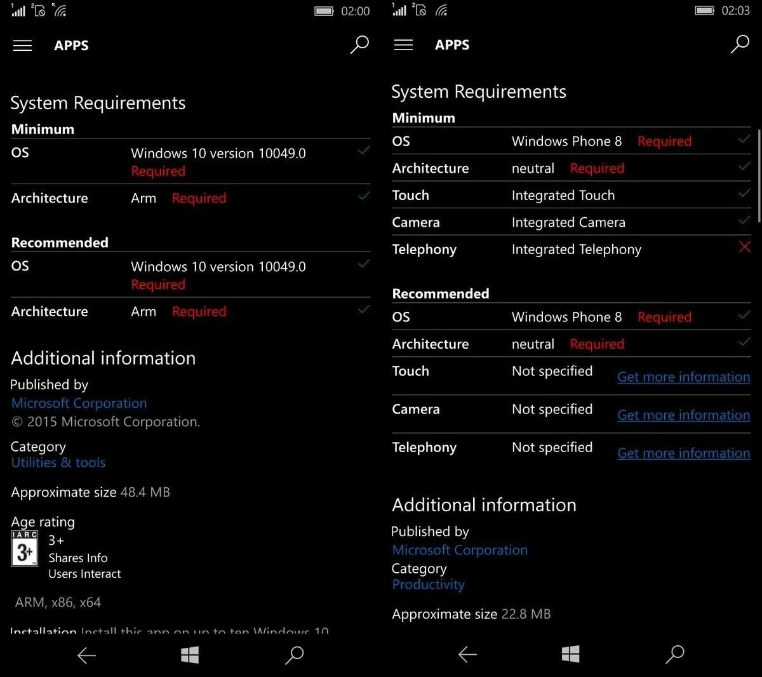Image resolution: width=762 pixels, height=677 pixels.
Task: Collapse the Additional information section
Action: pyautogui.click(x=103, y=358)
